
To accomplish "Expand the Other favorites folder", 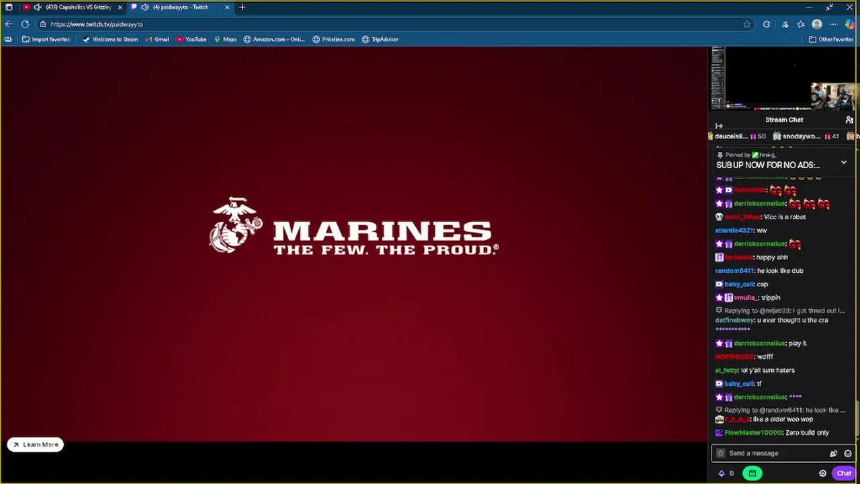I will (831, 40).
